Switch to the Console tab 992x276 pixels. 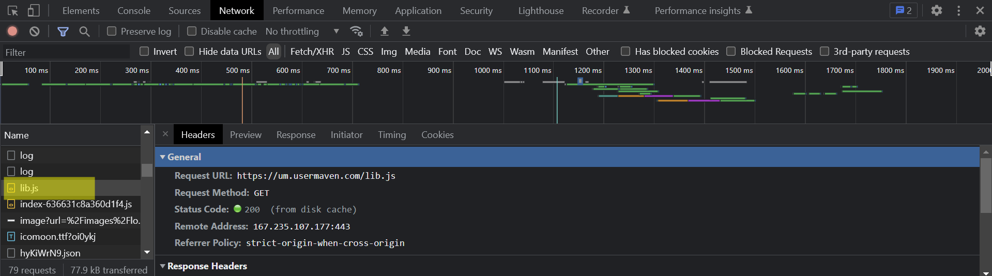coord(134,10)
